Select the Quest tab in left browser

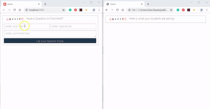click(x=21, y=4)
